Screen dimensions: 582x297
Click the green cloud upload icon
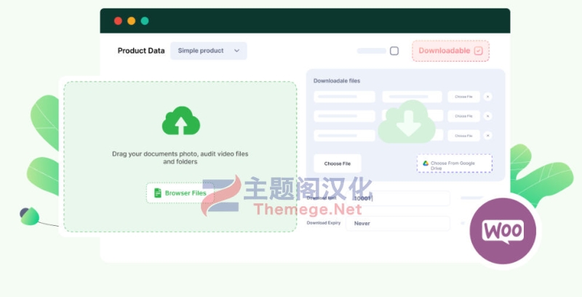pyautogui.click(x=180, y=121)
